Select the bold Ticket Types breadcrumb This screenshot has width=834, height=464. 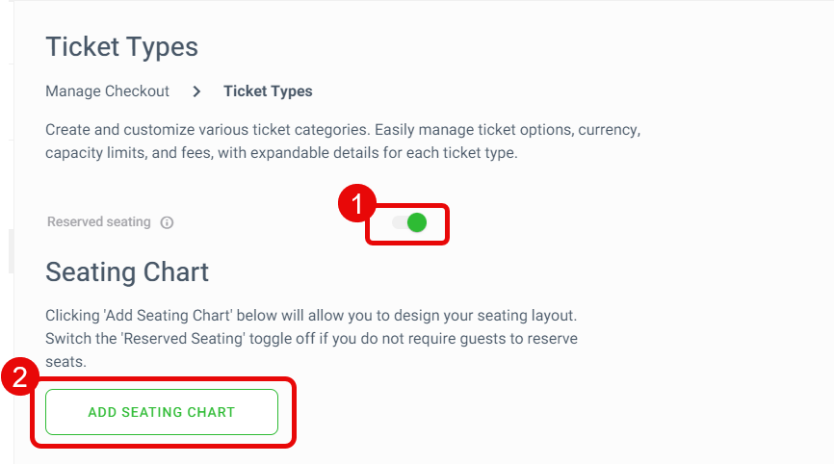point(268,91)
